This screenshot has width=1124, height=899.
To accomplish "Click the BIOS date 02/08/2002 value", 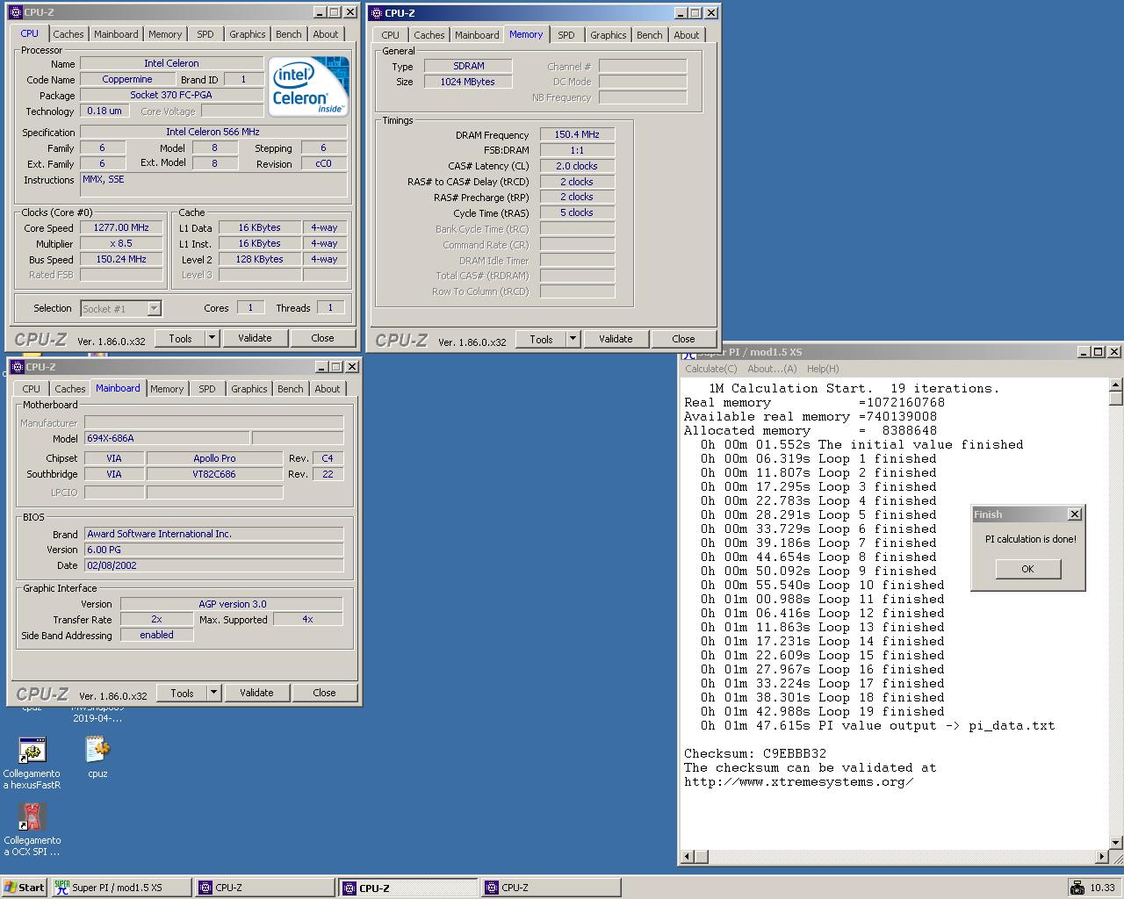I will (x=213, y=565).
